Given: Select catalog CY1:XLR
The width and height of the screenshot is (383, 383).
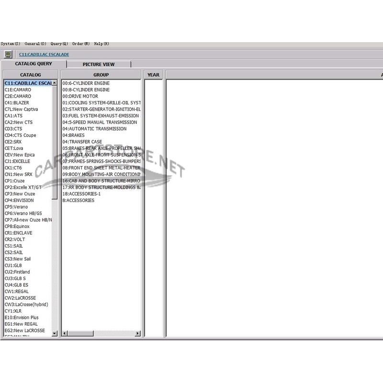Looking at the screenshot, I should click(x=13, y=311).
